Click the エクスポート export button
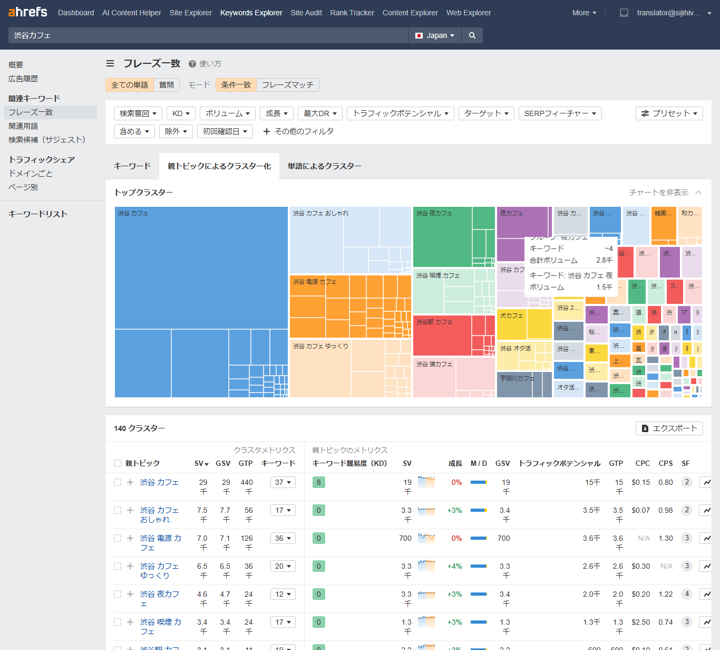The width and height of the screenshot is (720, 650). 669,428
